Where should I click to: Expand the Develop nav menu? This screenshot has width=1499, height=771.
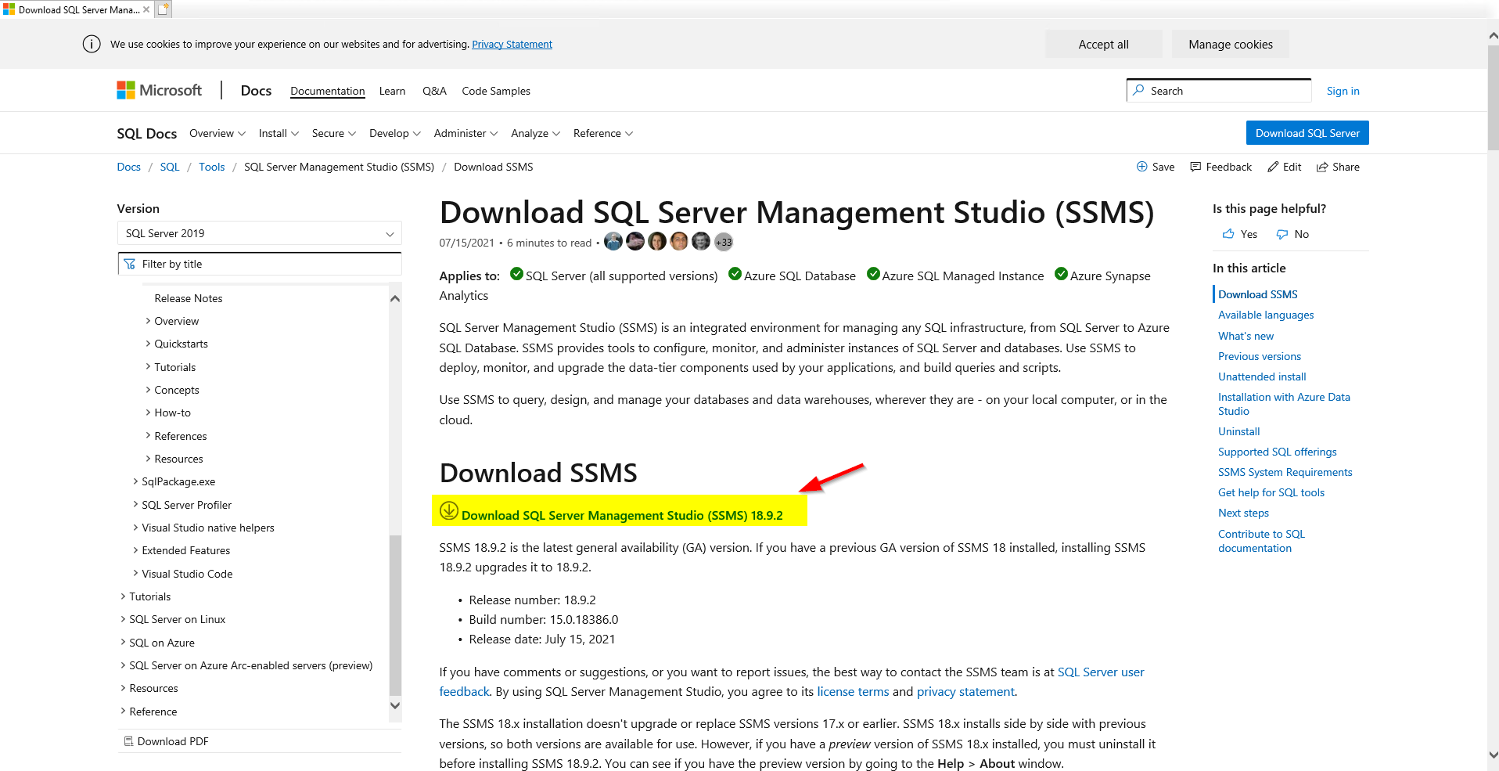pyautogui.click(x=395, y=134)
